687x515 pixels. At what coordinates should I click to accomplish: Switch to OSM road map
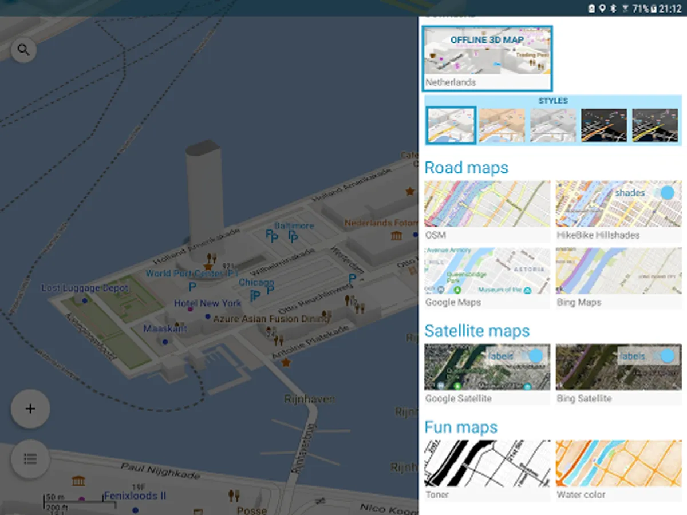tap(487, 204)
